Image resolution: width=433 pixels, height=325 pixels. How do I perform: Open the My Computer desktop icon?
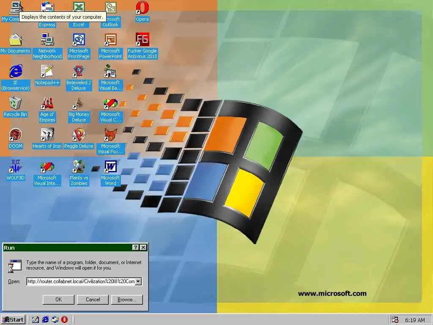pos(16,8)
